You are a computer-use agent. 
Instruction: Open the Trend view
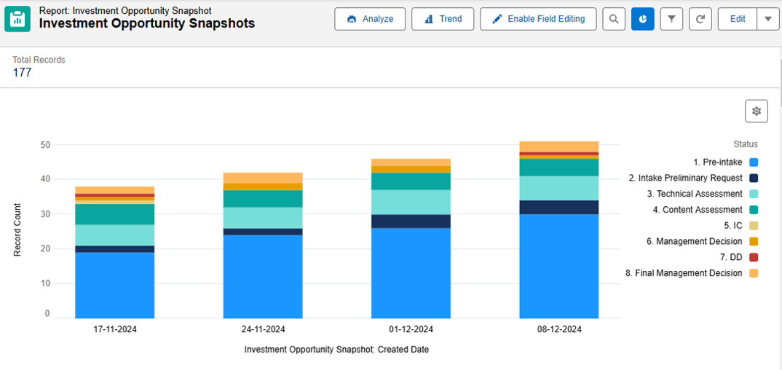[x=443, y=19]
